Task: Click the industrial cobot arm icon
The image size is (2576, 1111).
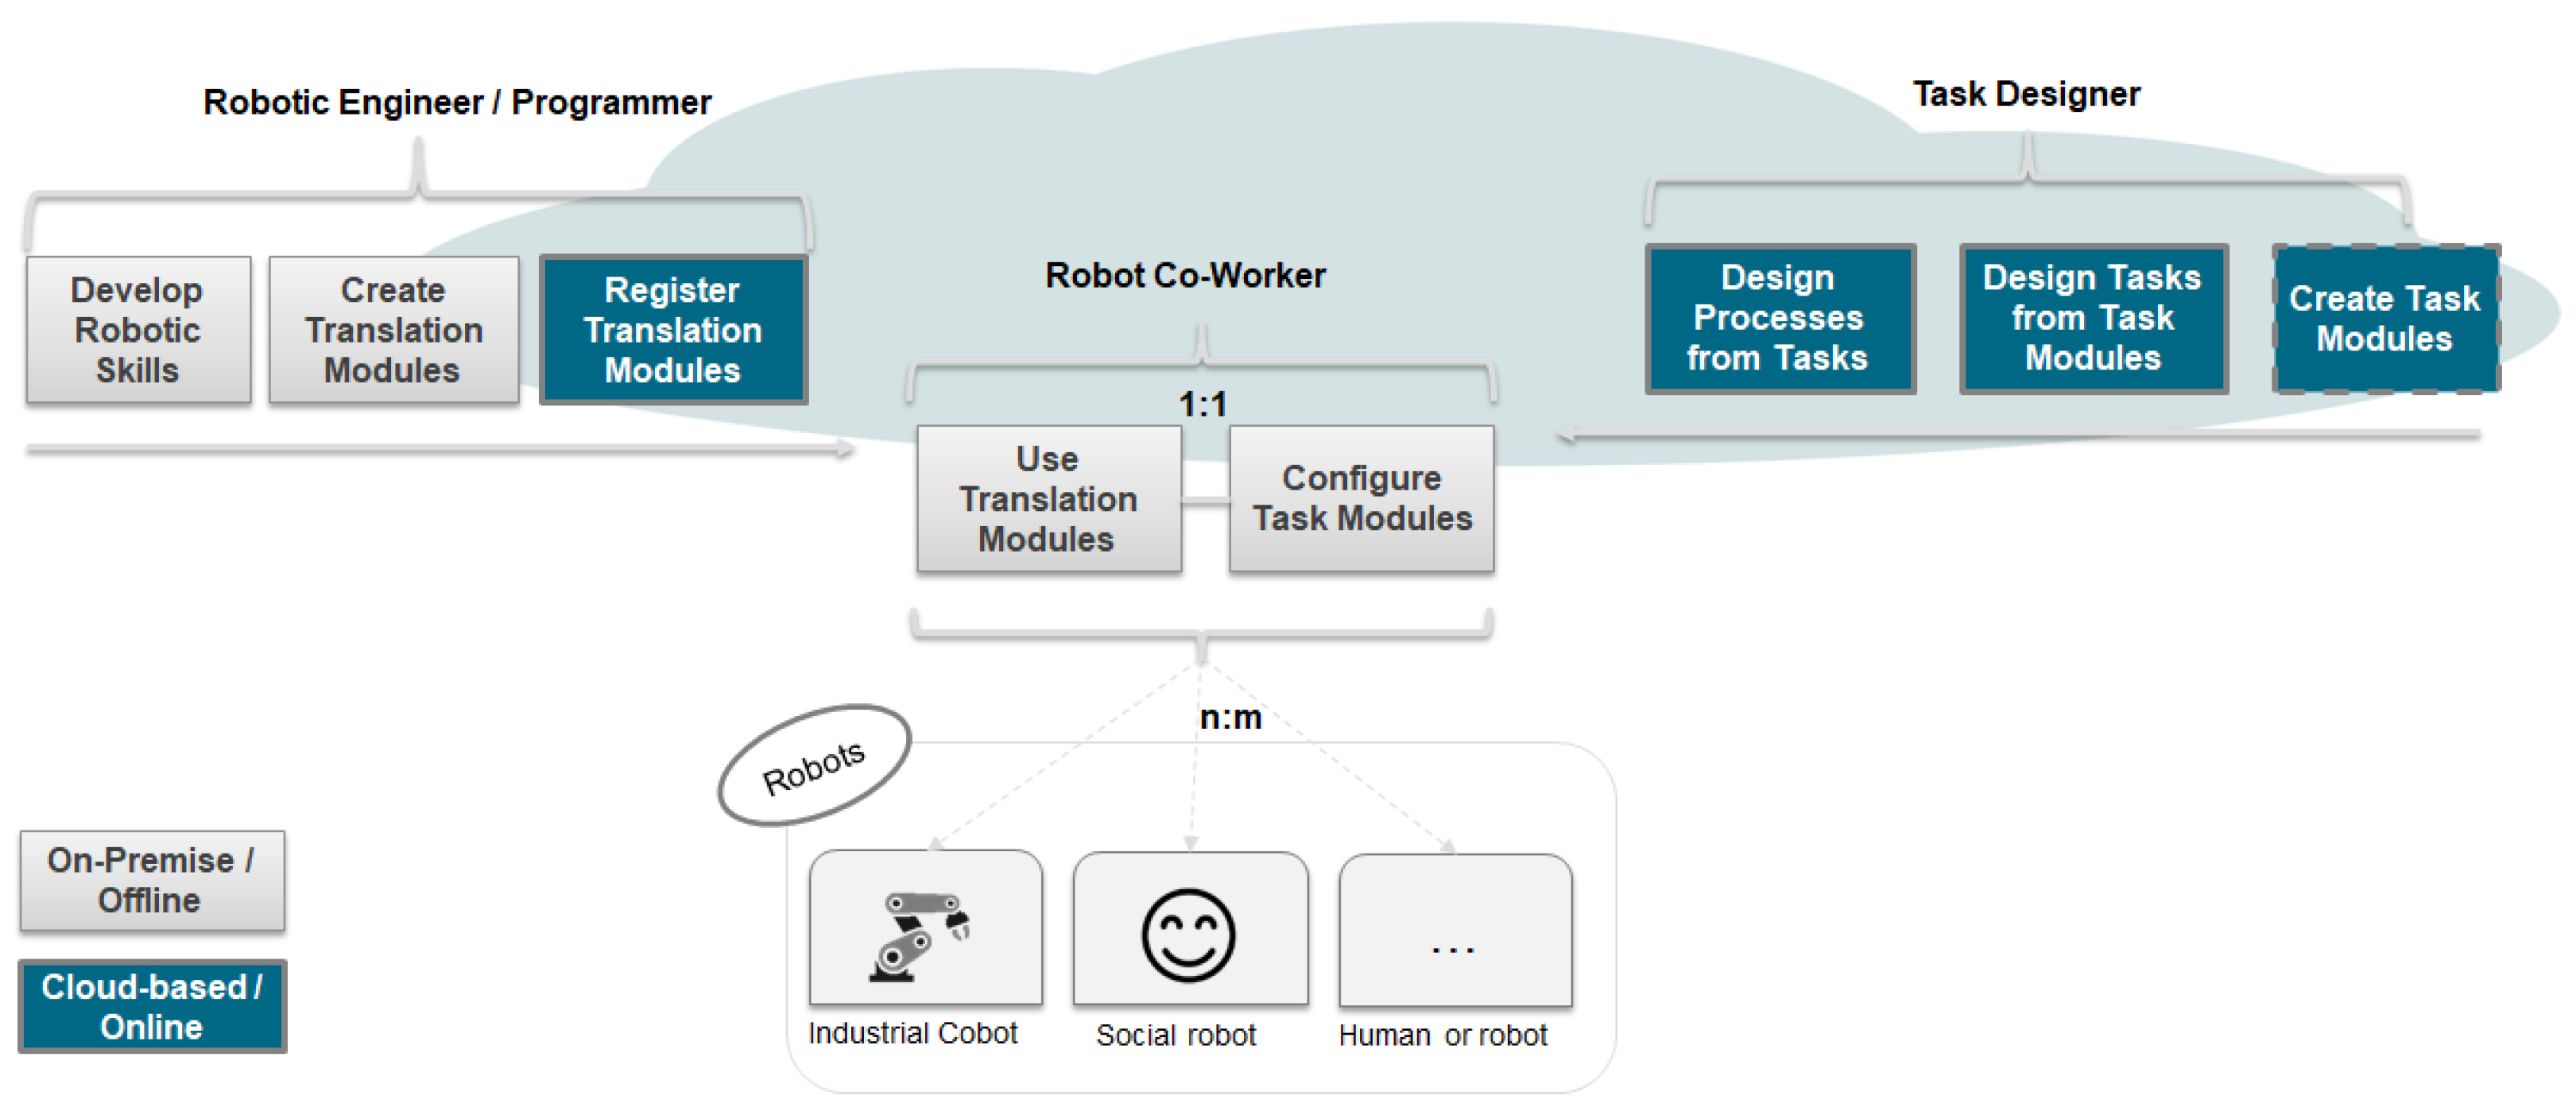Action: (x=919, y=936)
